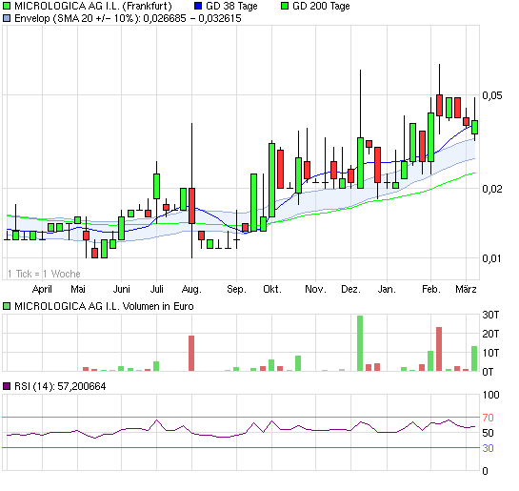Image resolution: width=519 pixels, height=491 pixels.
Task: Click the März axis label
Action: 466,289
